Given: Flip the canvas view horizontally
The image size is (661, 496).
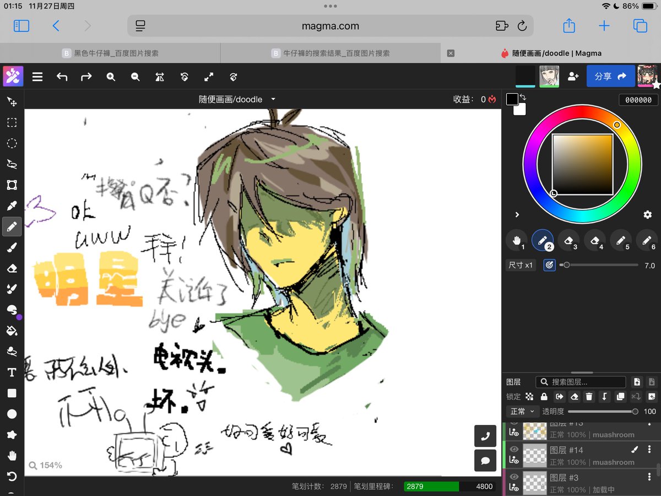Looking at the screenshot, I should [160, 77].
